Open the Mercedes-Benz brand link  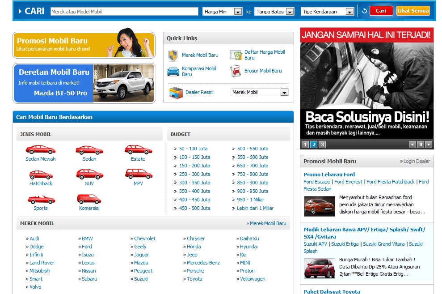[203, 263]
